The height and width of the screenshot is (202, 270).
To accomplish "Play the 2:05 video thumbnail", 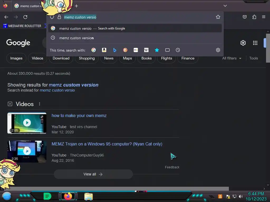I will pos(27,123).
